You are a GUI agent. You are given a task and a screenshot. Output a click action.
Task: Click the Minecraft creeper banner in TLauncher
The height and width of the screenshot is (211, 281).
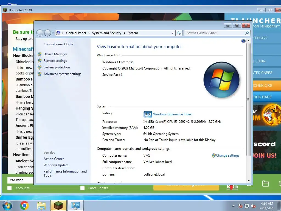point(267,115)
